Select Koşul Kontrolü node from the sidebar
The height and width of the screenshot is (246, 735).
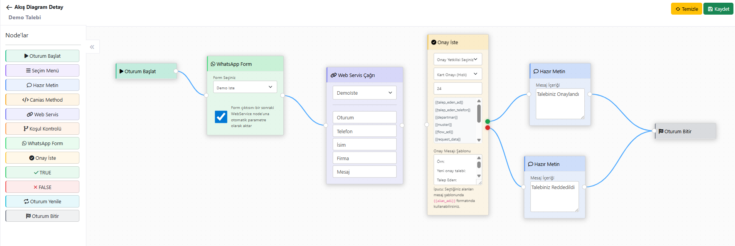click(42, 129)
